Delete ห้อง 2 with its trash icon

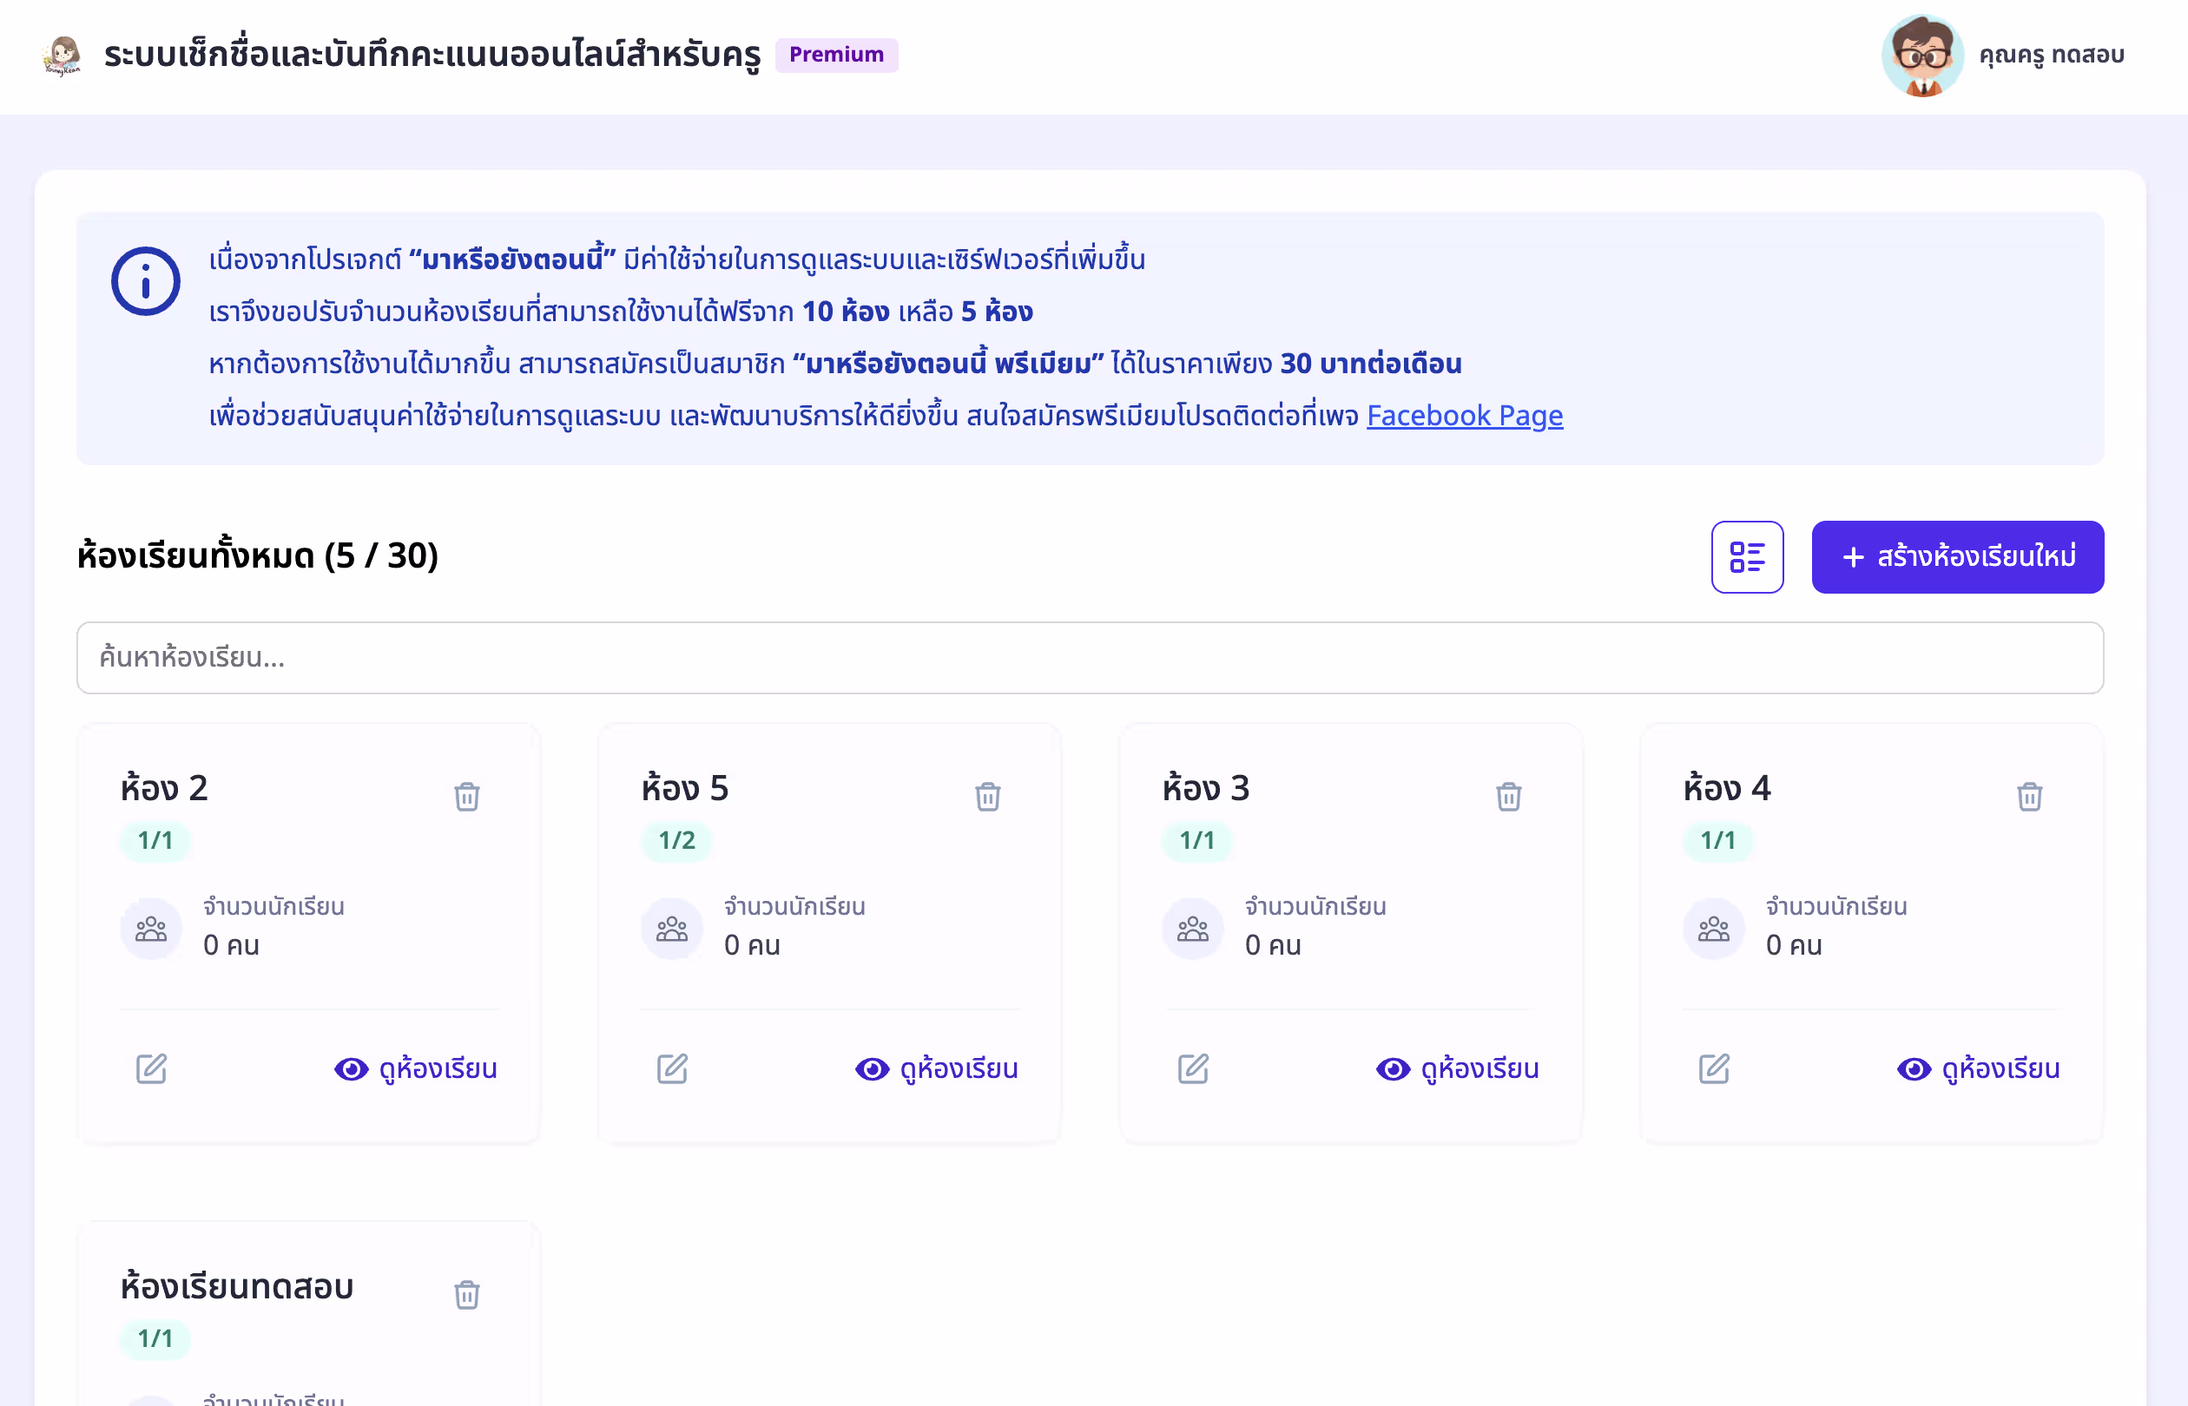click(466, 796)
